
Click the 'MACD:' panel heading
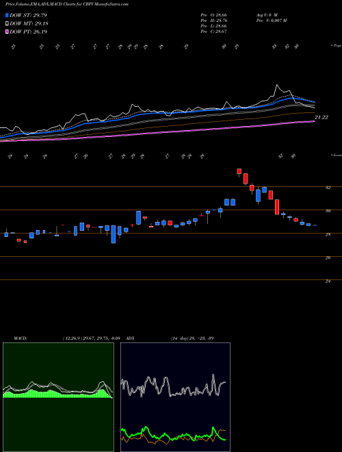coord(21,338)
